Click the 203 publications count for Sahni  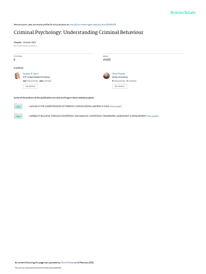(31, 81)
